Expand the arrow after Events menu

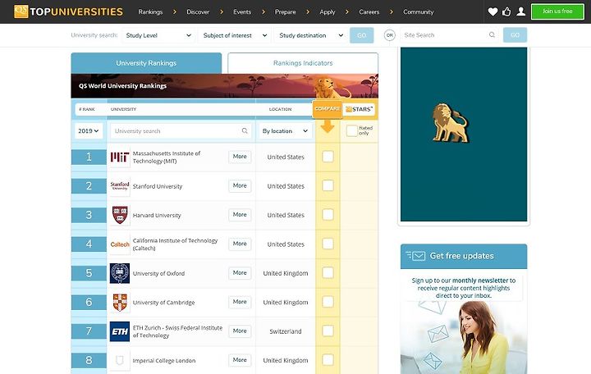[x=263, y=12]
